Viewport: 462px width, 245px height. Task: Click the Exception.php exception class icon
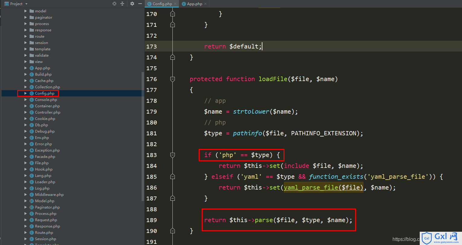pyautogui.click(x=32, y=150)
